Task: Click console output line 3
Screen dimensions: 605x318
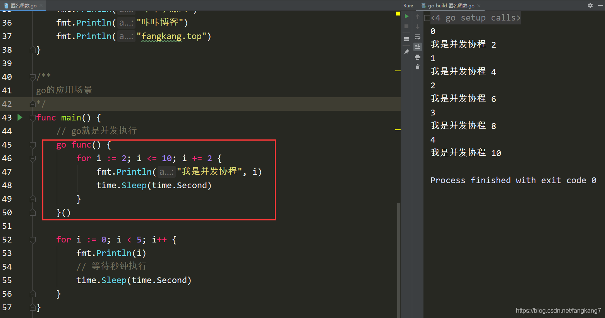Action: [433, 113]
